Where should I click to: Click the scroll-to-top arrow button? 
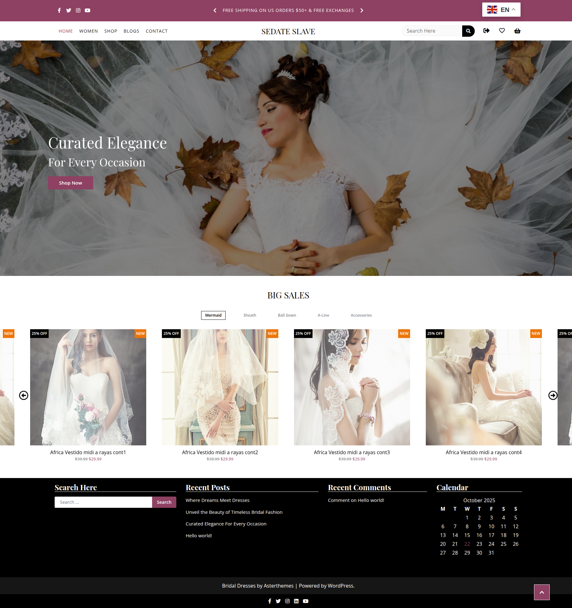click(542, 592)
